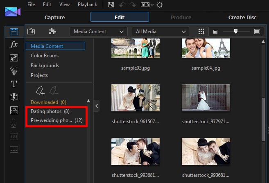Click the large thumbnail size icon
The width and height of the screenshot is (269, 183).
[257, 32]
